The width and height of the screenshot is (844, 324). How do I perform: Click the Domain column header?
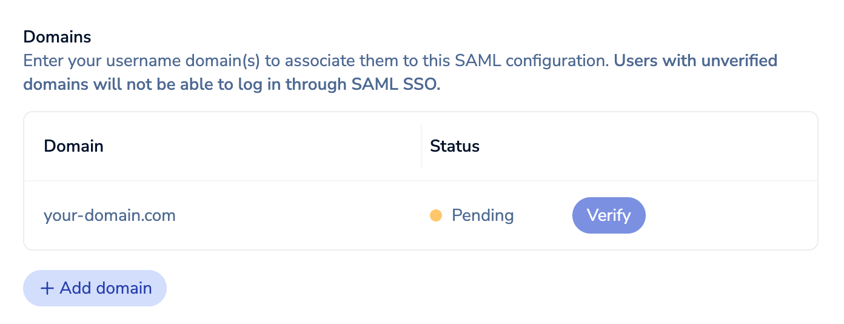point(73,146)
